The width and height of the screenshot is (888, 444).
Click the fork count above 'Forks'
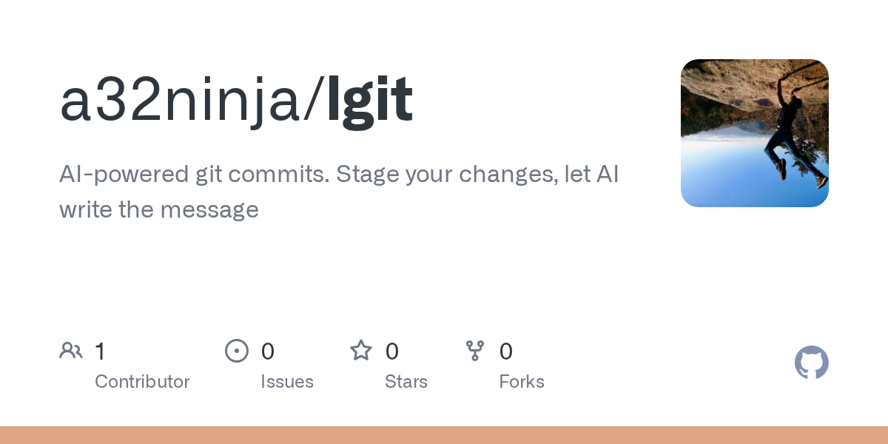(506, 351)
